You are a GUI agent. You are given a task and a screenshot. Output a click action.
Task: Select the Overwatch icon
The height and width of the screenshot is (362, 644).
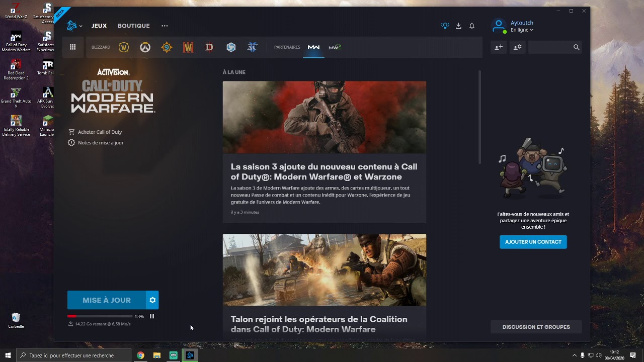pyautogui.click(x=145, y=47)
